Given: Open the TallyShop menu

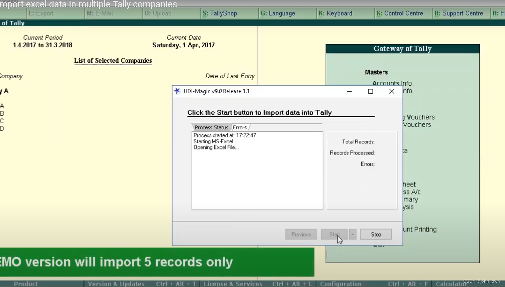Looking at the screenshot, I should pyautogui.click(x=220, y=13).
